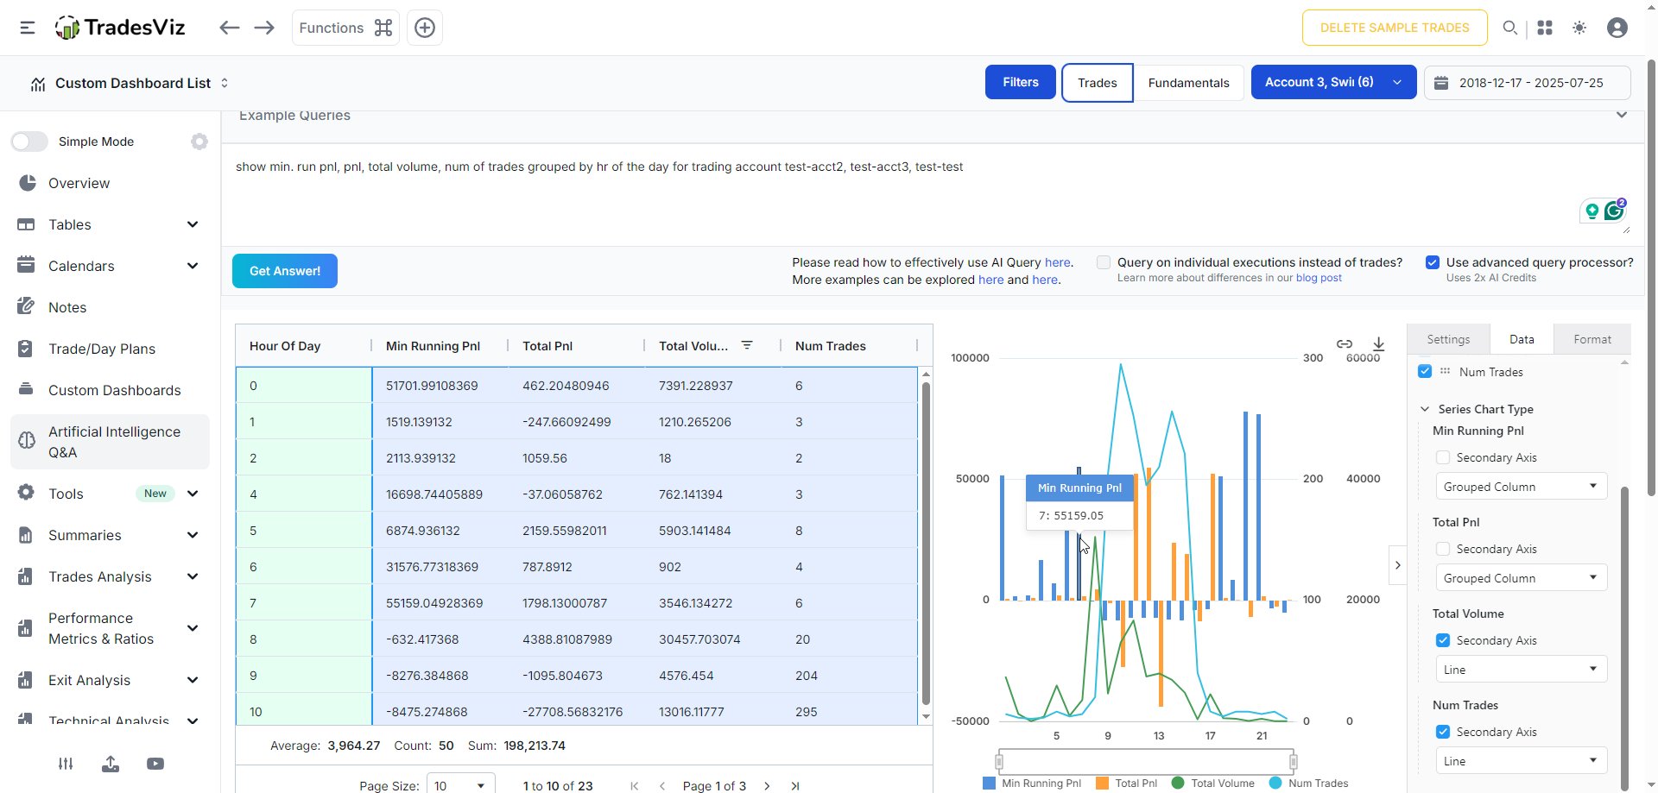
Task: Go forward with right arrow
Action: pos(264,28)
